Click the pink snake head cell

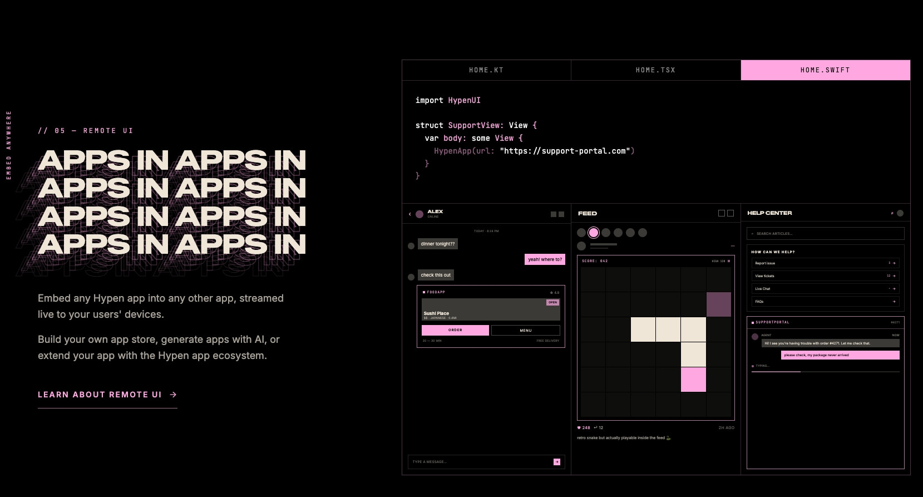(x=693, y=380)
